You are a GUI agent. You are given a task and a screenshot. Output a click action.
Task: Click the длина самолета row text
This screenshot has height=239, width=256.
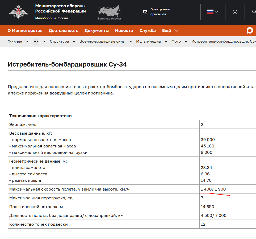[x=27, y=168]
